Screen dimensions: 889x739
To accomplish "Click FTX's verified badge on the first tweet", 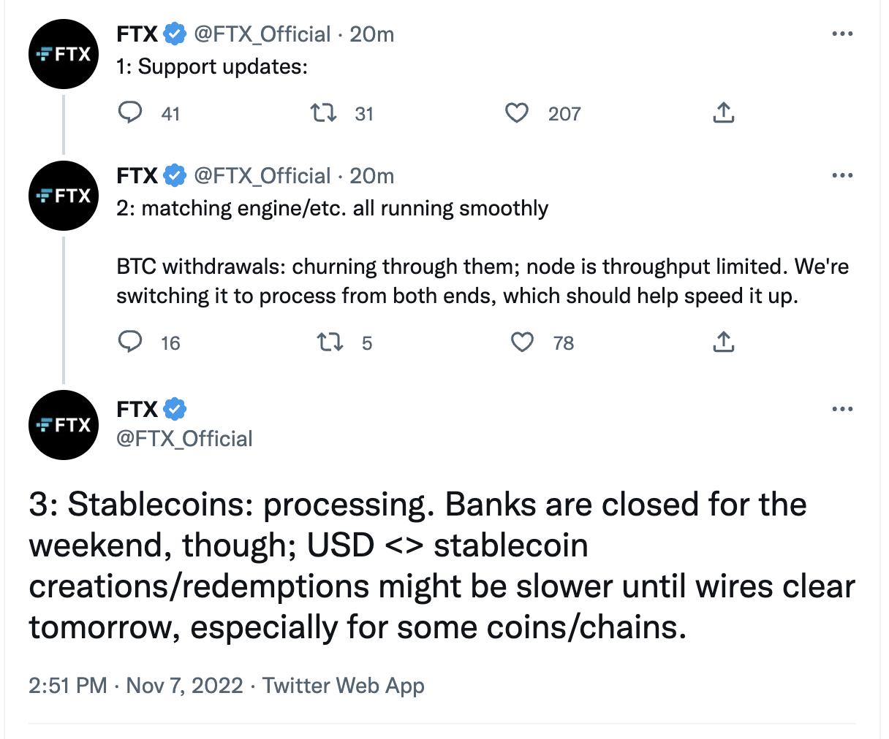I will (173, 32).
